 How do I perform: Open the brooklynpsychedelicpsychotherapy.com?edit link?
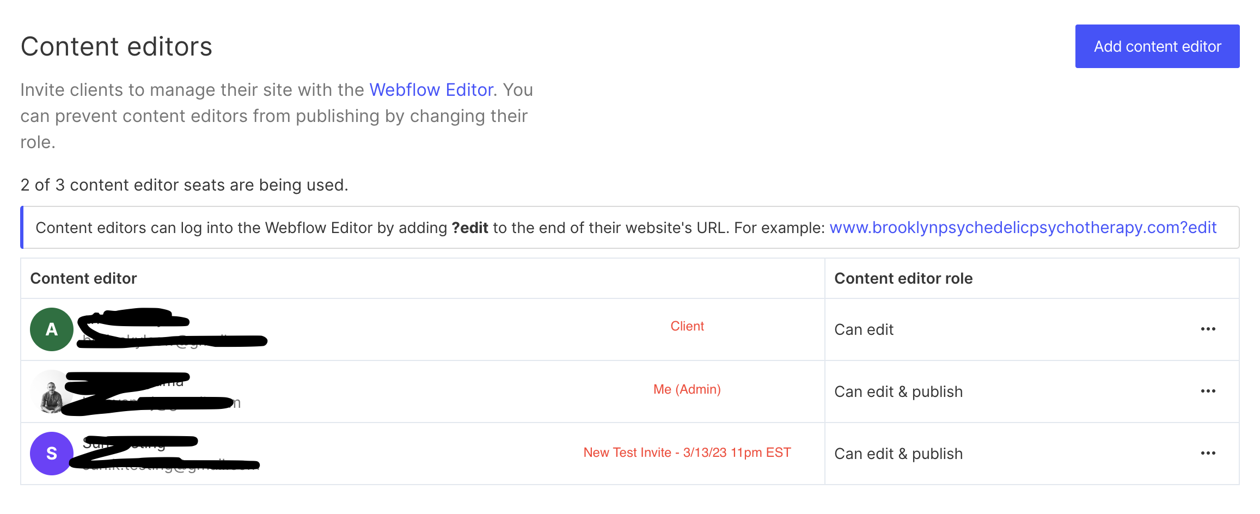click(x=1022, y=228)
